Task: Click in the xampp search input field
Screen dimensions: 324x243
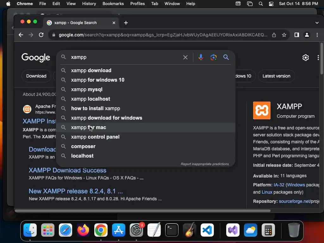Action: pos(126,57)
